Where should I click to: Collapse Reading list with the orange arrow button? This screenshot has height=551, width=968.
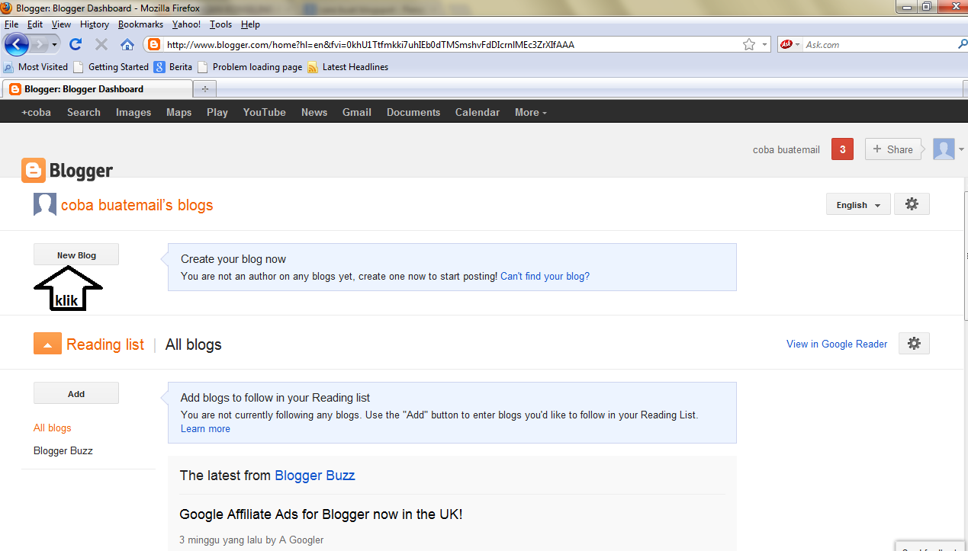[47, 344]
